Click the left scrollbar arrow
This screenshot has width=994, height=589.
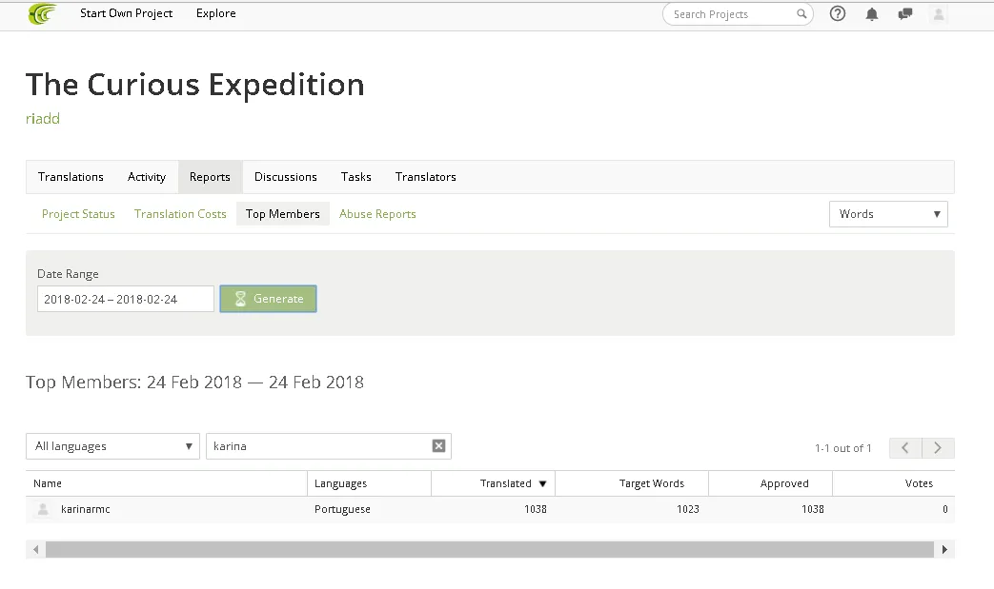click(35, 550)
